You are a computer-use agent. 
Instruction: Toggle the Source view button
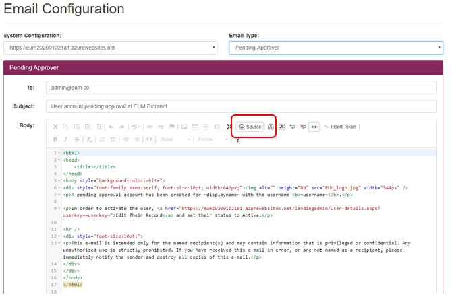250,127
